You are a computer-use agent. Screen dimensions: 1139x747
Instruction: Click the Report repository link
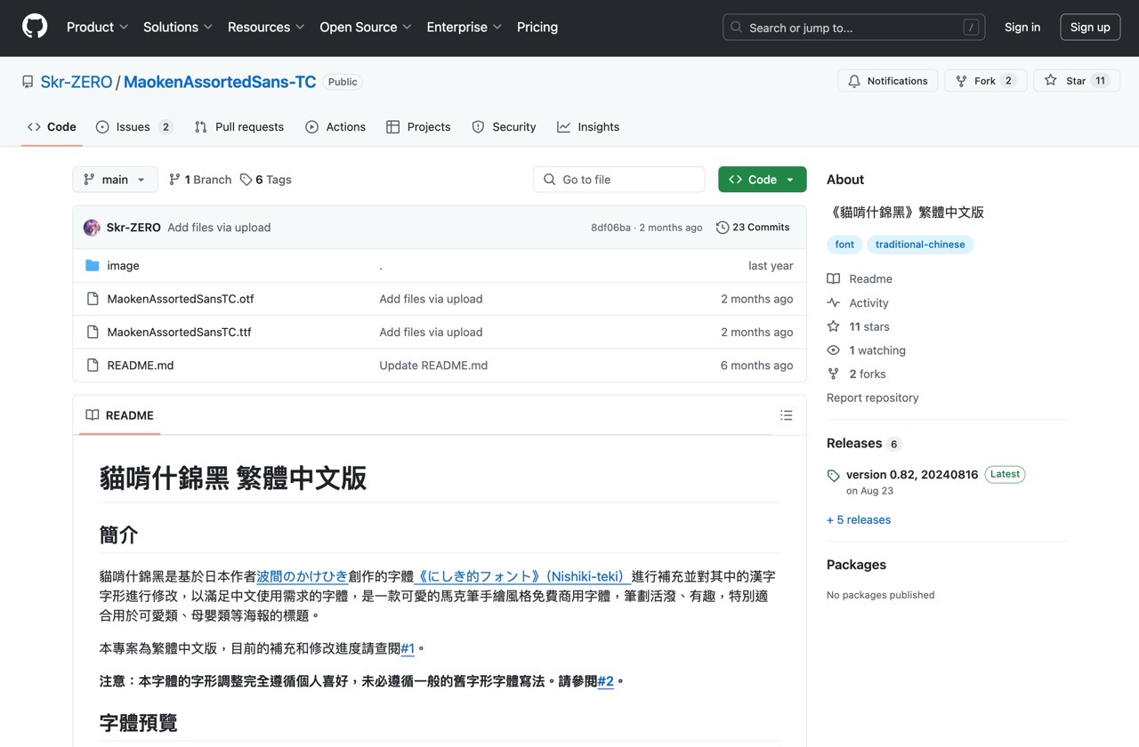click(873, 398)
